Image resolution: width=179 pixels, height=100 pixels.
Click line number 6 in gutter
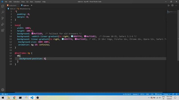click(11, 25)
